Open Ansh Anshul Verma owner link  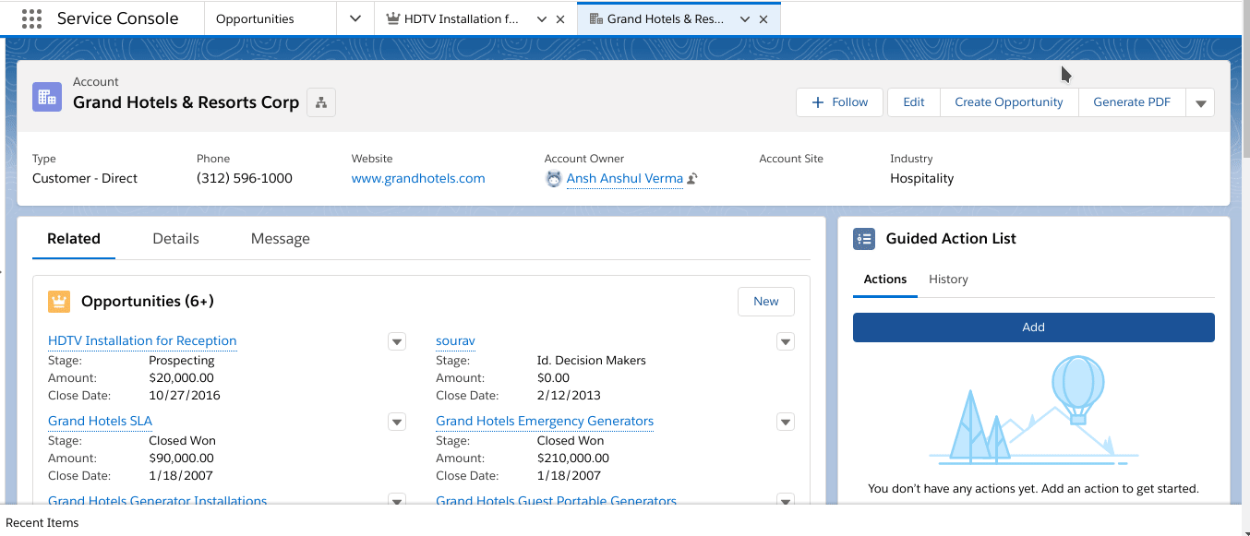click(625, 179)
